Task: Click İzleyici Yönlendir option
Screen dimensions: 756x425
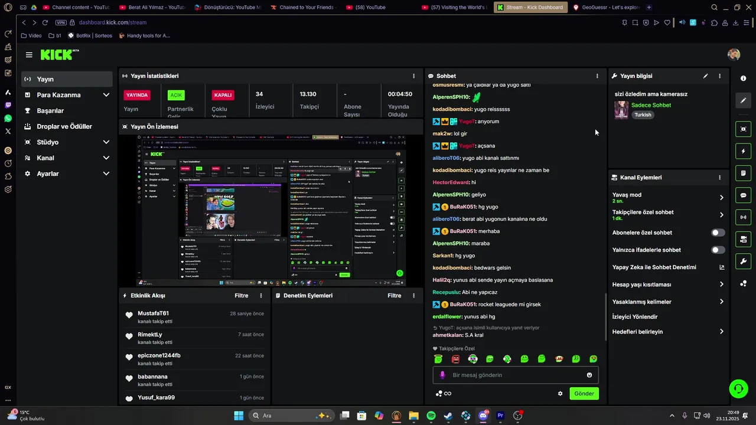Action: tap(635, 317)
